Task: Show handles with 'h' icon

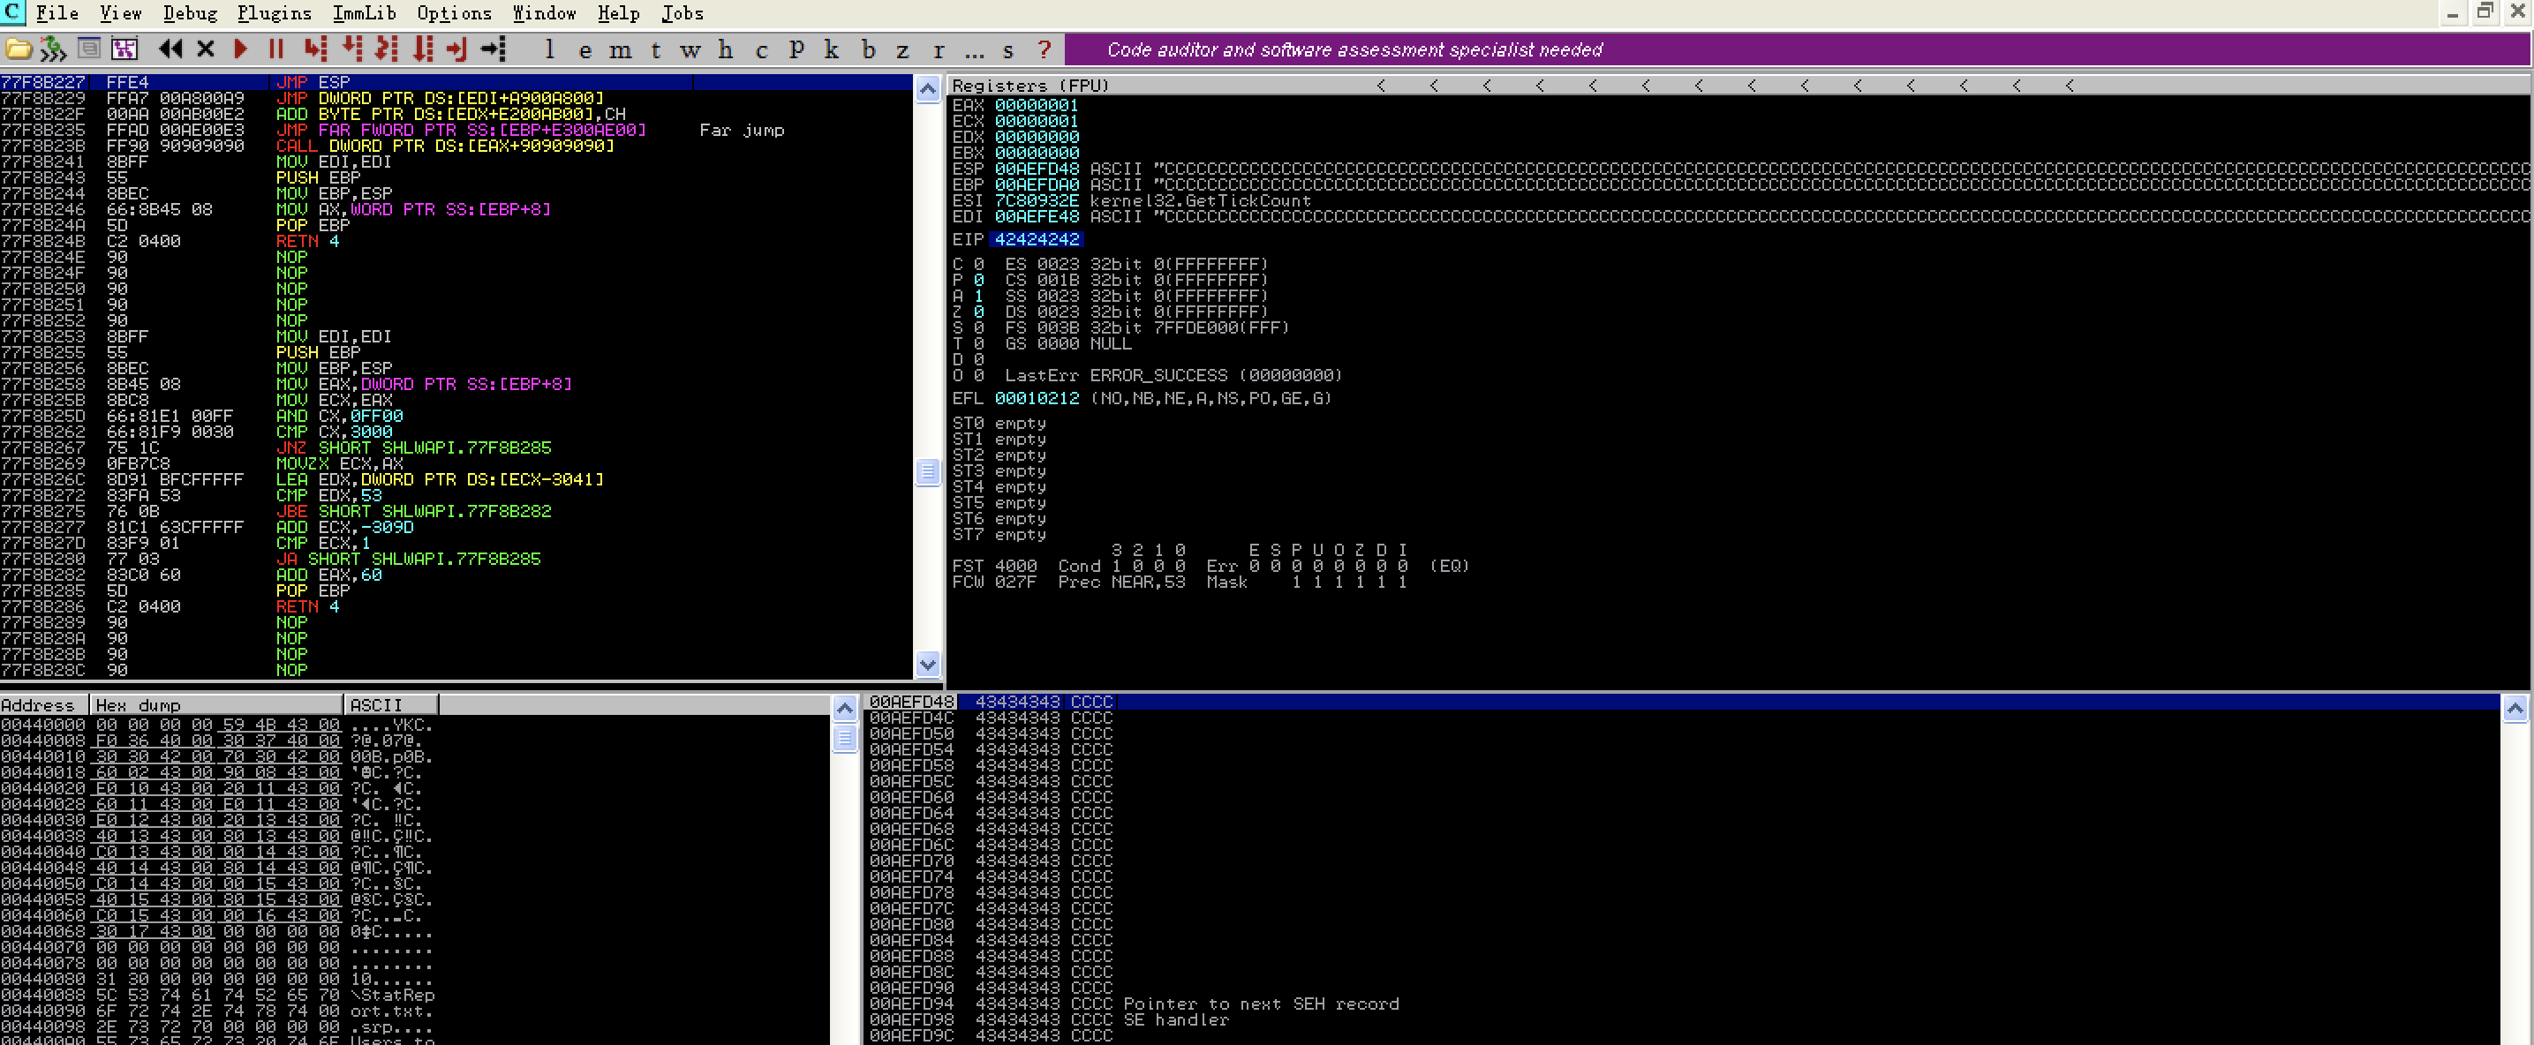Action: tap(726, 49)
